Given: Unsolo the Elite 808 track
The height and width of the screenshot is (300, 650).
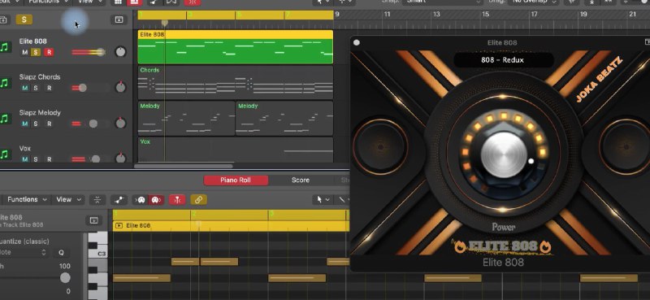Looking at the screenshot, I should pyautogui.click(x=36, y=52).
